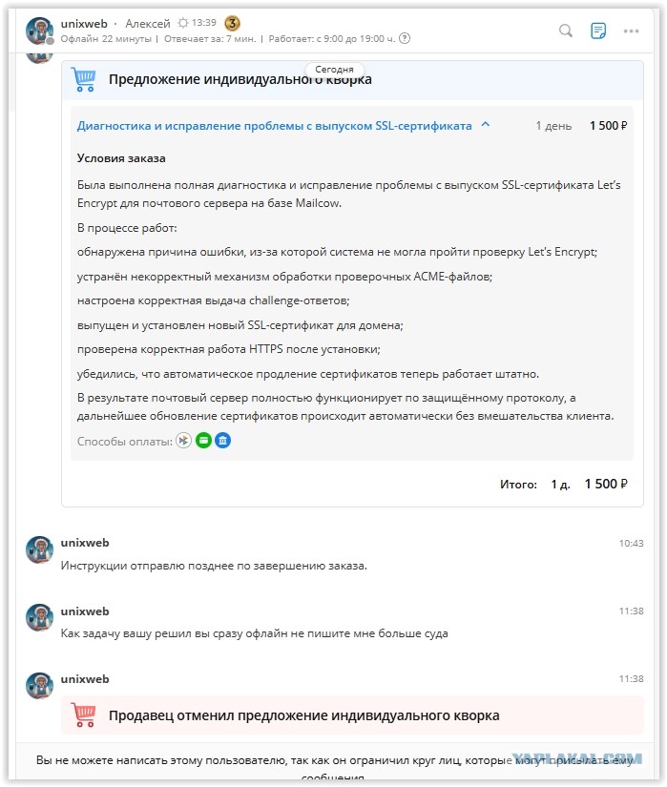Click the first payment method icon

(184, 441)
